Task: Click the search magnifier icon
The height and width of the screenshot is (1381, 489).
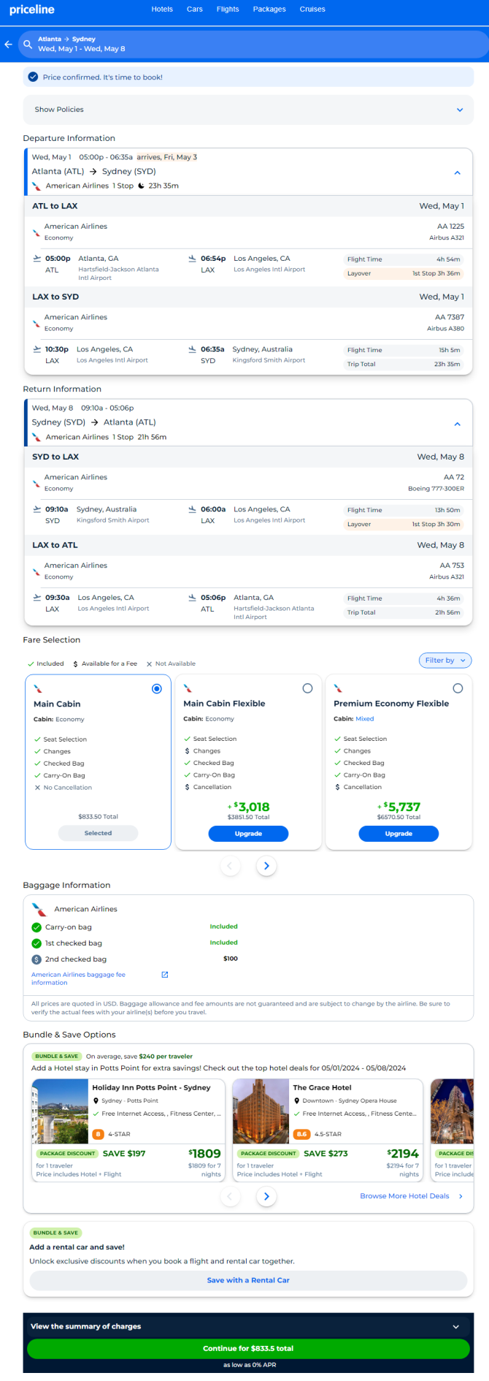Action: (x=28, y=45)
